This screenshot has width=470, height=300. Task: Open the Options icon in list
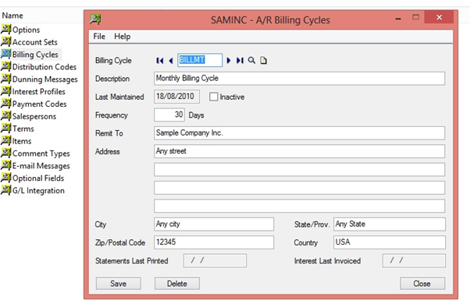pos(5,30)
